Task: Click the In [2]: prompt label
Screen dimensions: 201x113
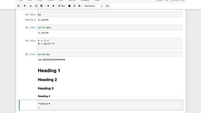Action: pyautogui.click(x=30, y=14)
